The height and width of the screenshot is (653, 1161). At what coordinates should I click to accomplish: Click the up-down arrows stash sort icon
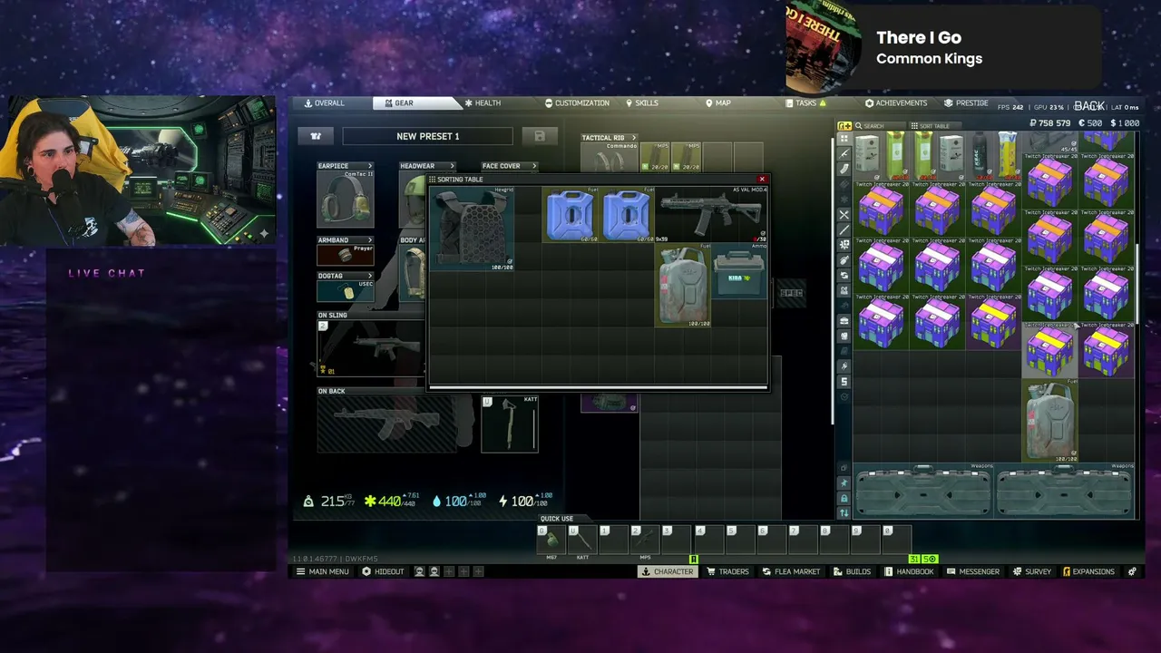tap(844, 512)
